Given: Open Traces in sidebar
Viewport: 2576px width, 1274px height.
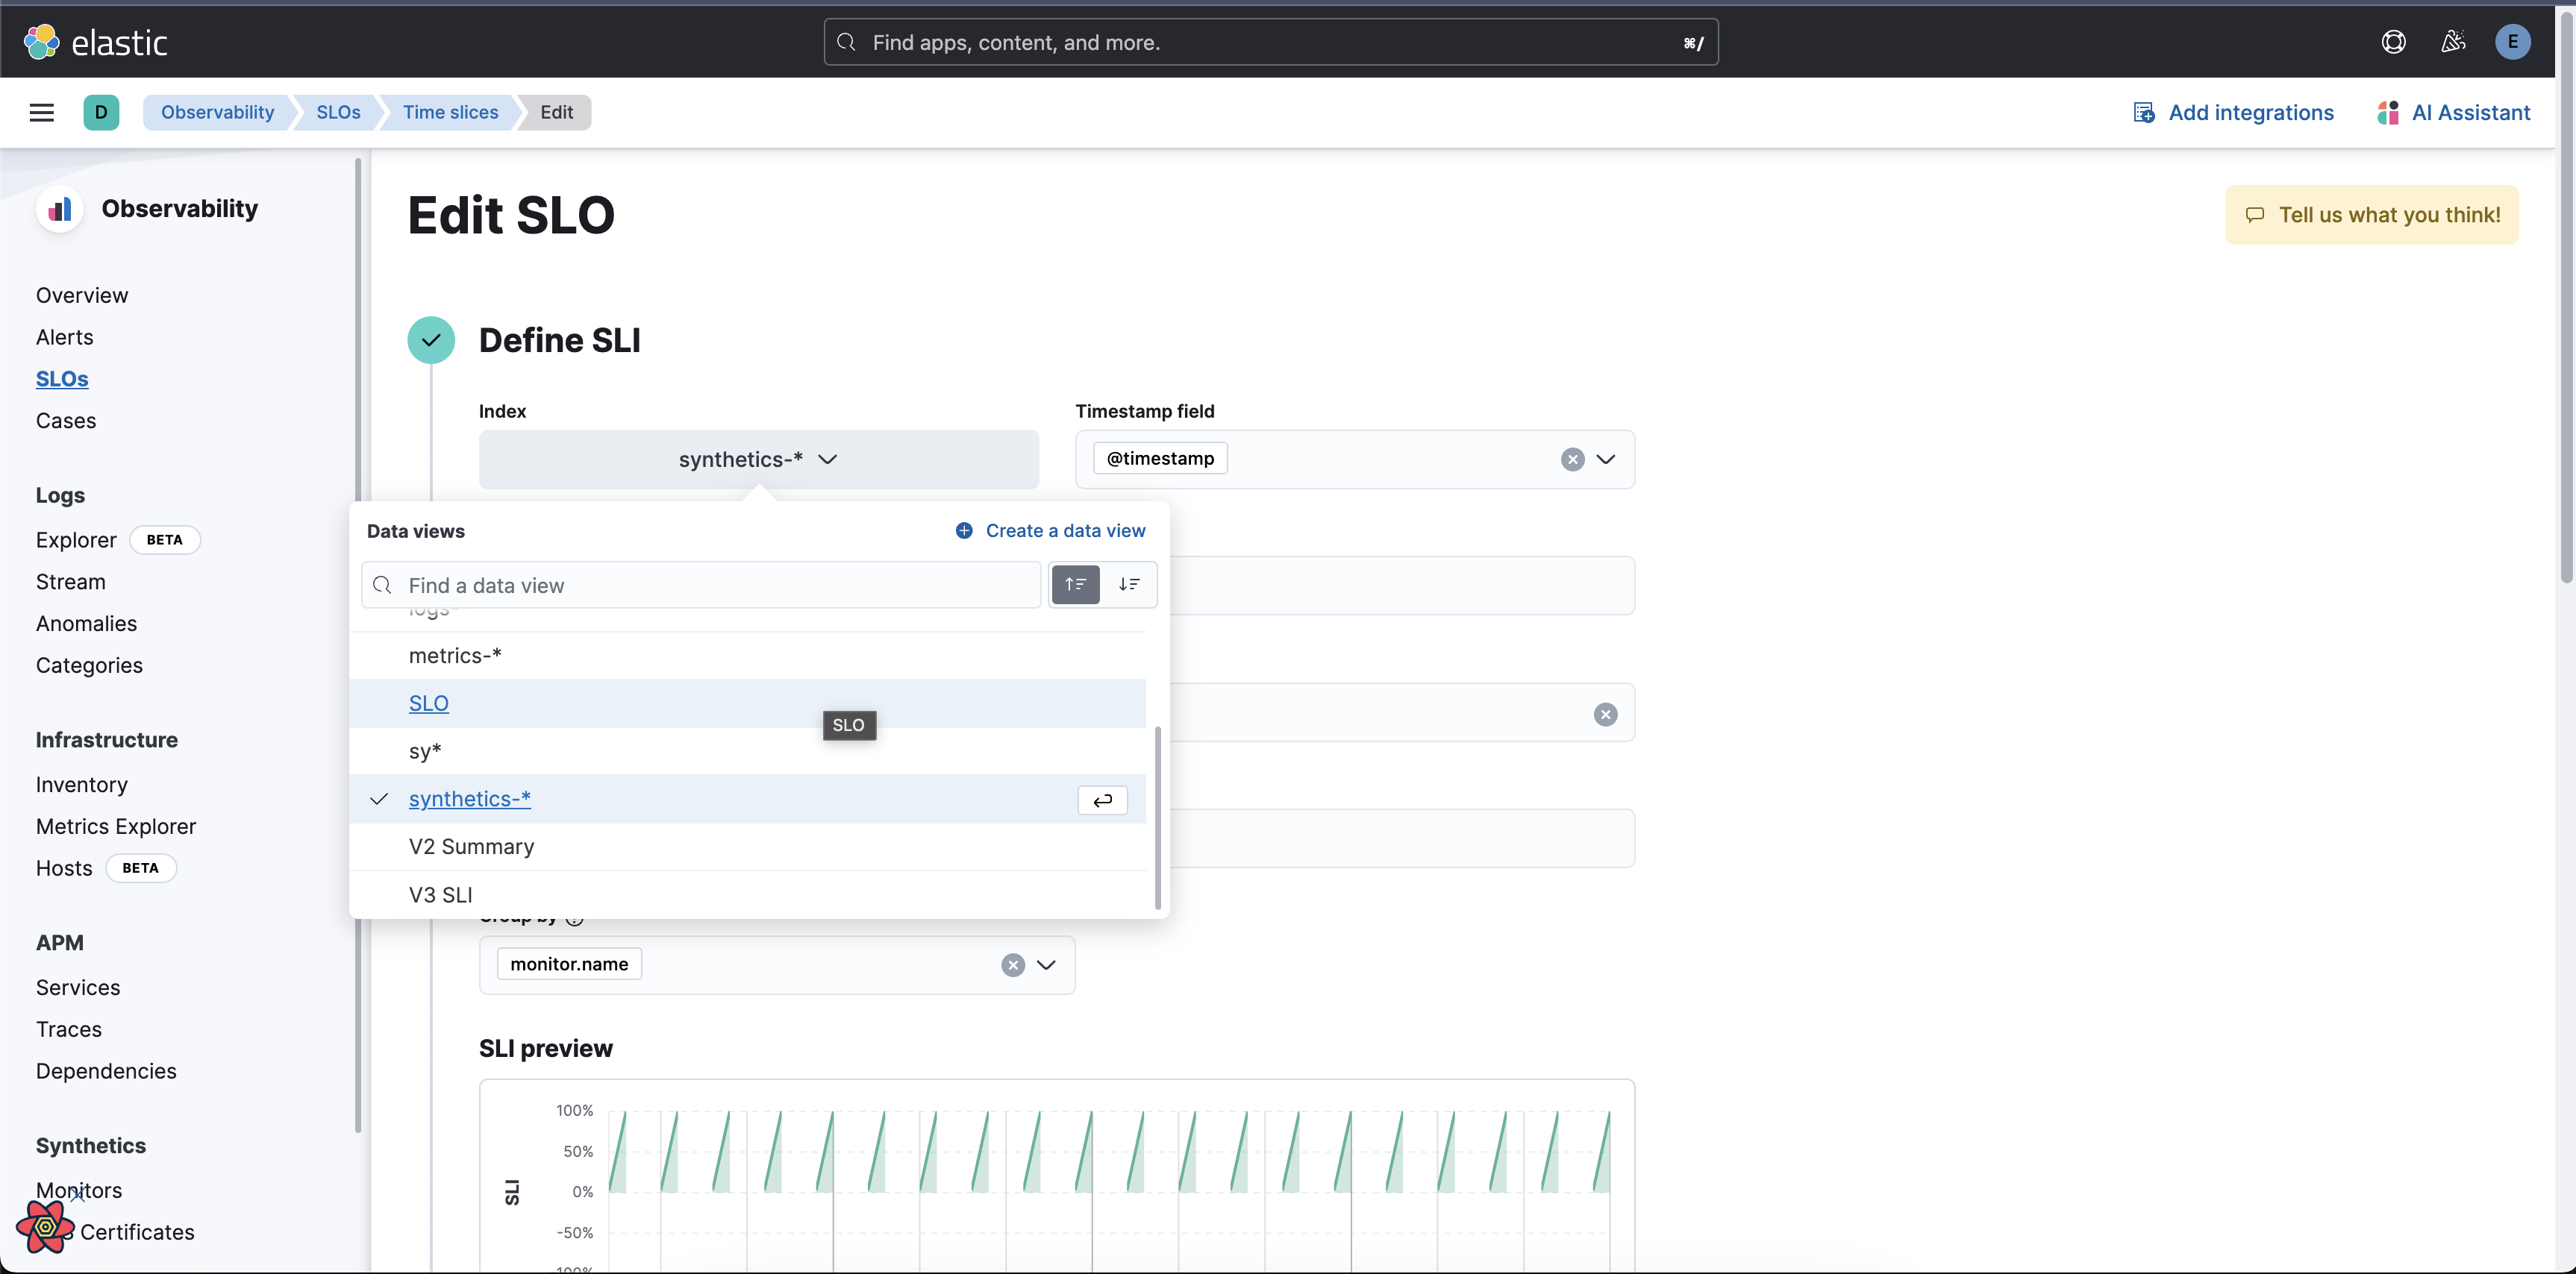Looking at the screenshot, I should pos(69,1030).
